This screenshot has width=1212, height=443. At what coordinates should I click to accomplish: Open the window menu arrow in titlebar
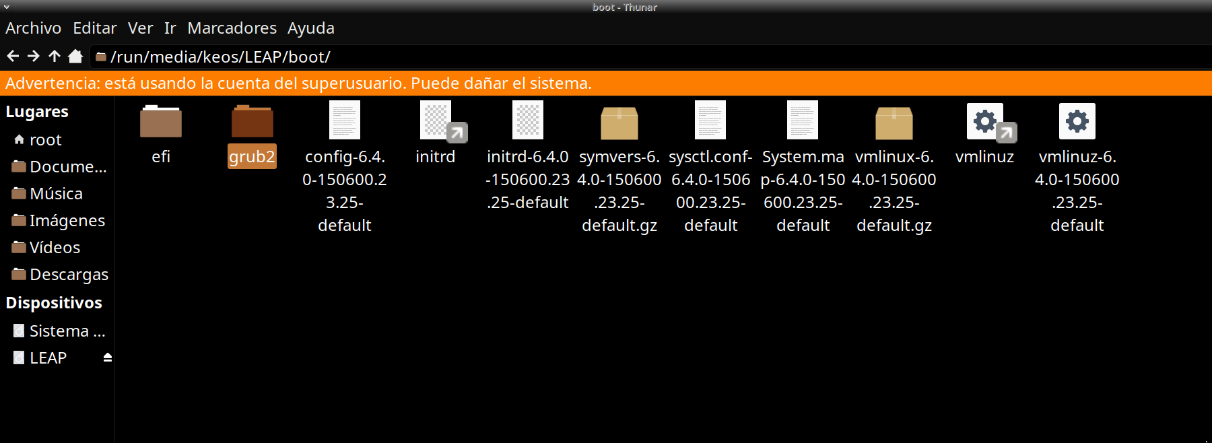pos(7,7)
